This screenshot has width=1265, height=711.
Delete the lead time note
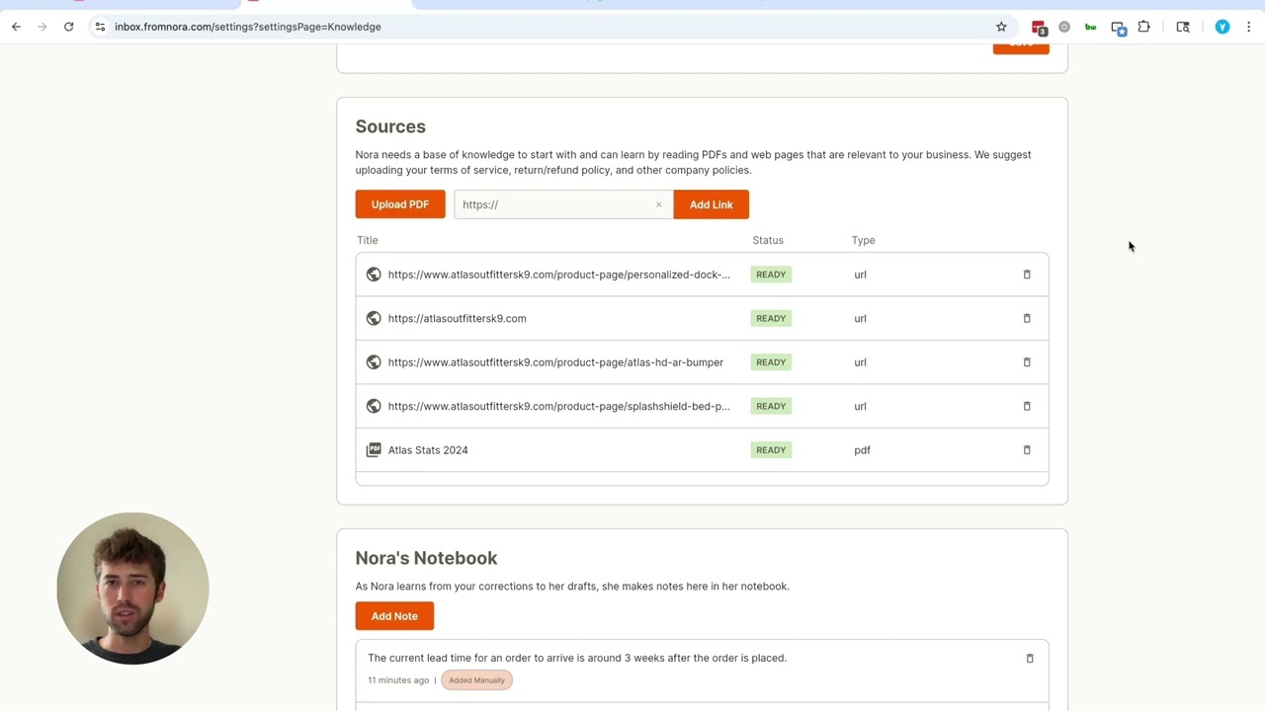1030,658
